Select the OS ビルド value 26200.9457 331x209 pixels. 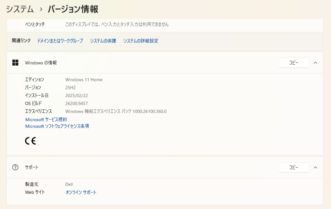[x=76, y=103]
